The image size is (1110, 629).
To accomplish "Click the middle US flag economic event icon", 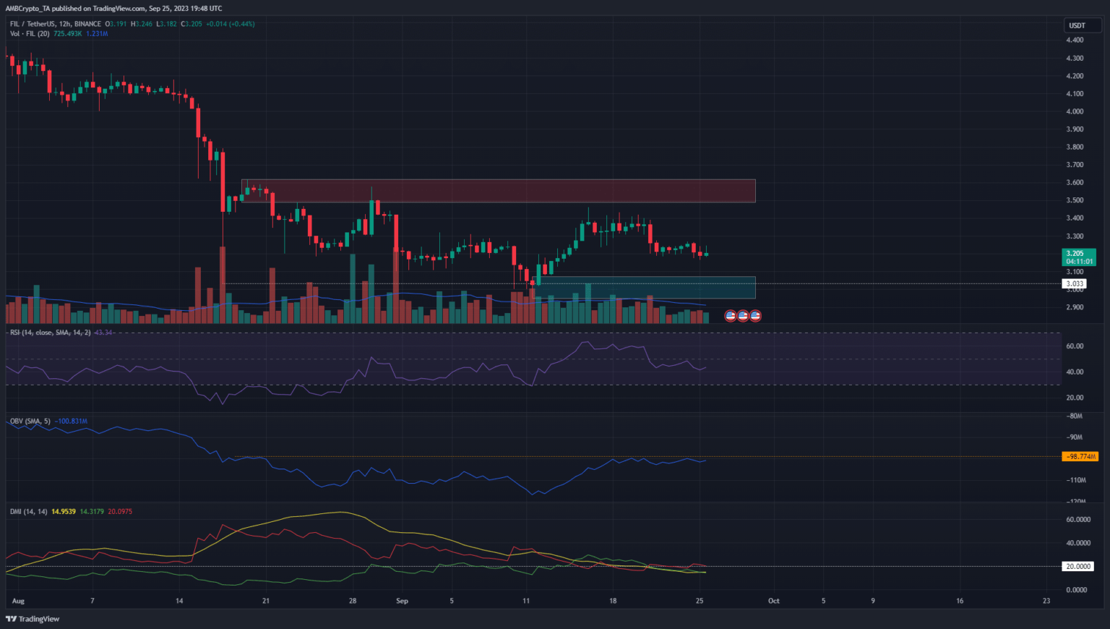I will click(743, 316).
